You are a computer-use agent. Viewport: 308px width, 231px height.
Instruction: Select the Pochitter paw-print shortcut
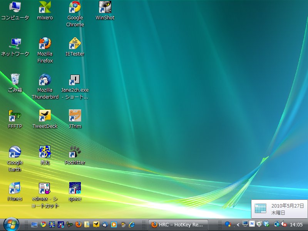click(75, 156)
